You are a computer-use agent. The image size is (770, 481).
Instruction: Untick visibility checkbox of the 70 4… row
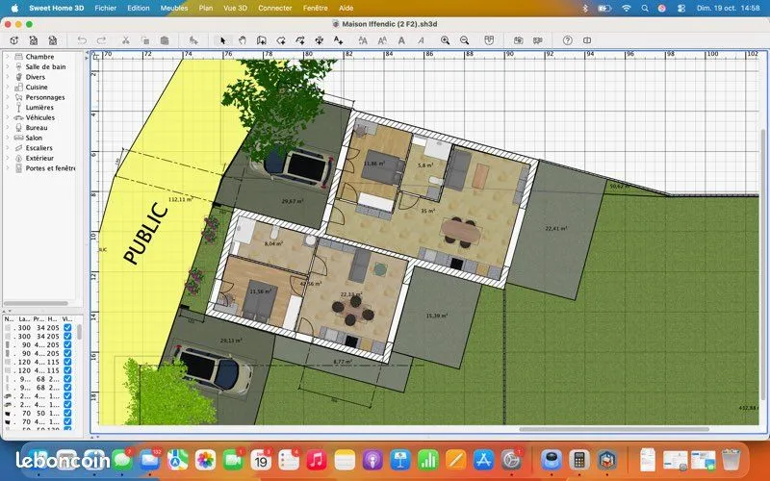[x=67, y=421]
